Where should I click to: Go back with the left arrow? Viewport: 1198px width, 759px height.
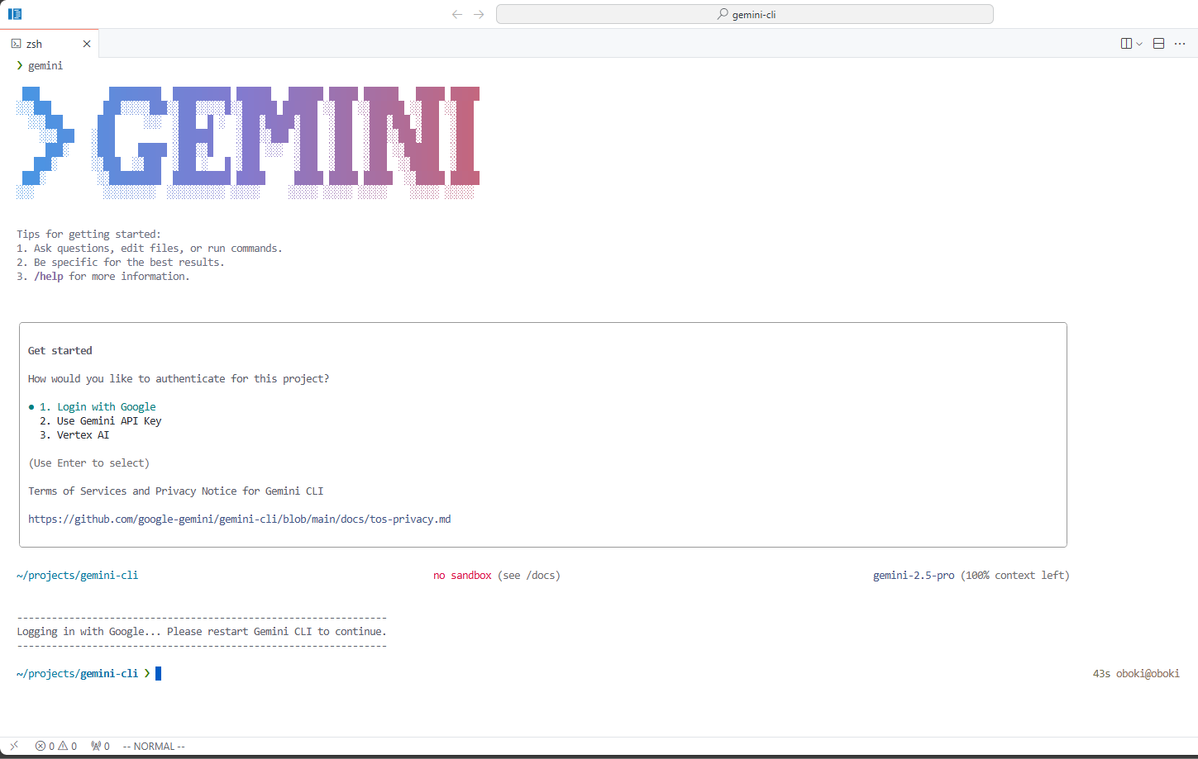pyautogui.click(x=457, y=14)
